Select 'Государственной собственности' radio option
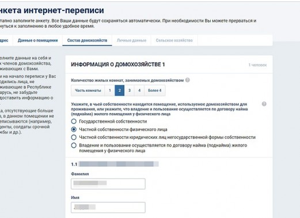 74,121
